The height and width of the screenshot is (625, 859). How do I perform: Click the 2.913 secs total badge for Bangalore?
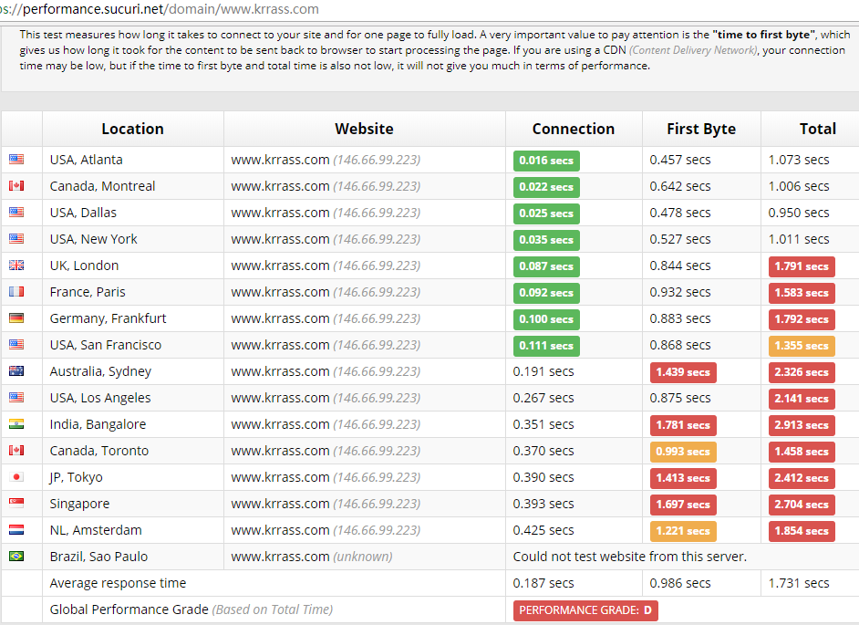[x=802, y=425]
